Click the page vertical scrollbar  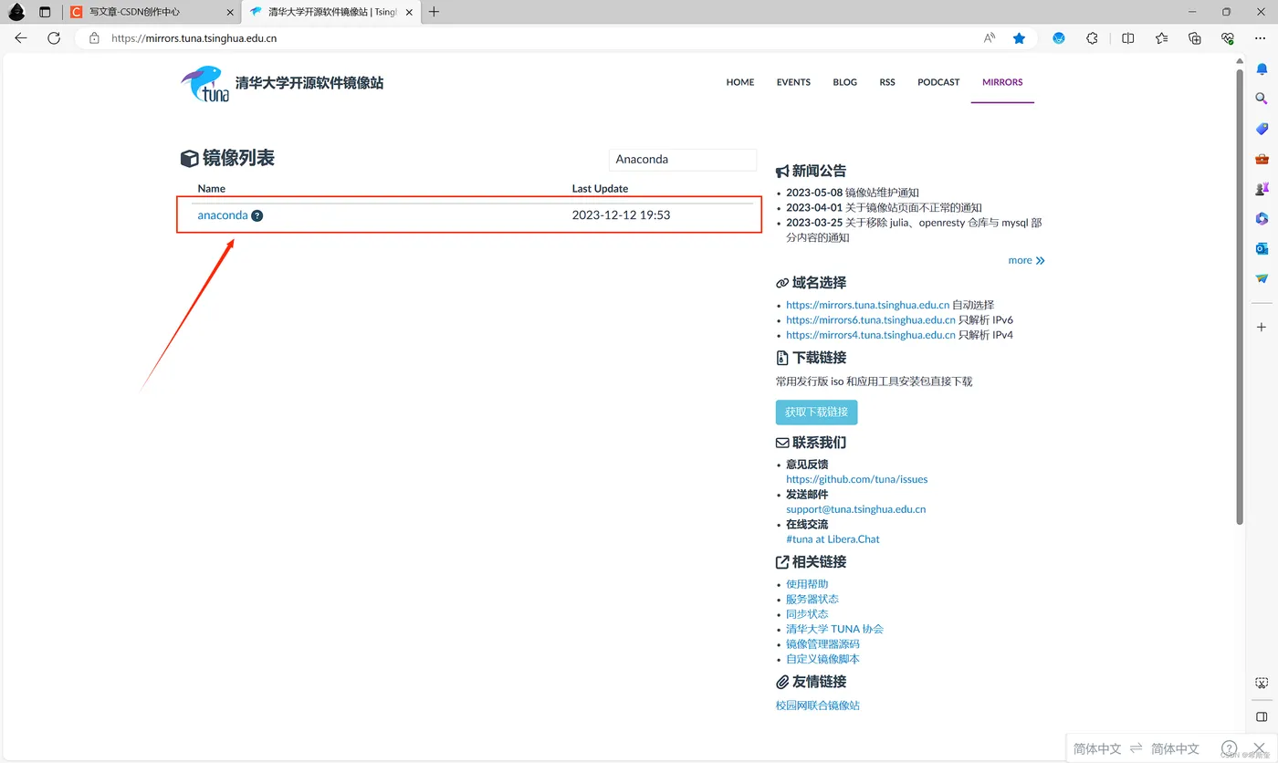[x=1240, y=297]
